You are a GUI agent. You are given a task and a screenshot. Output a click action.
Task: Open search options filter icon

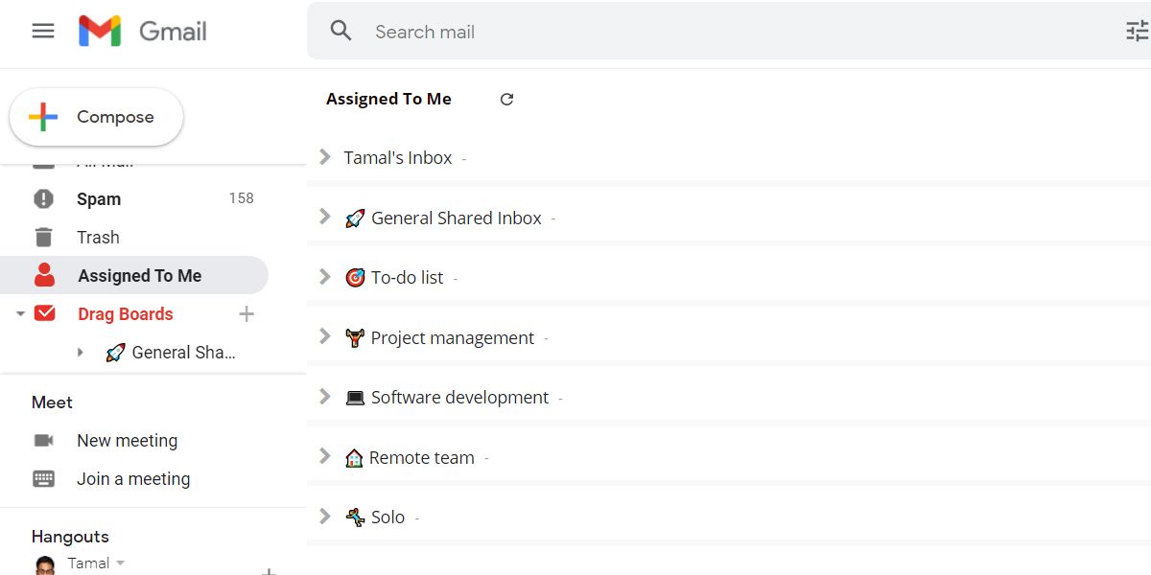(x=1137, y=32)
